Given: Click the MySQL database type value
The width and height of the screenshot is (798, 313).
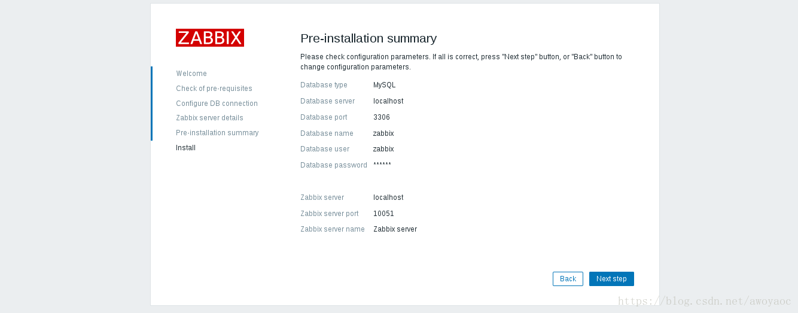Looking at the screenshot, I should pyautogui.click(x=385, y=85).
